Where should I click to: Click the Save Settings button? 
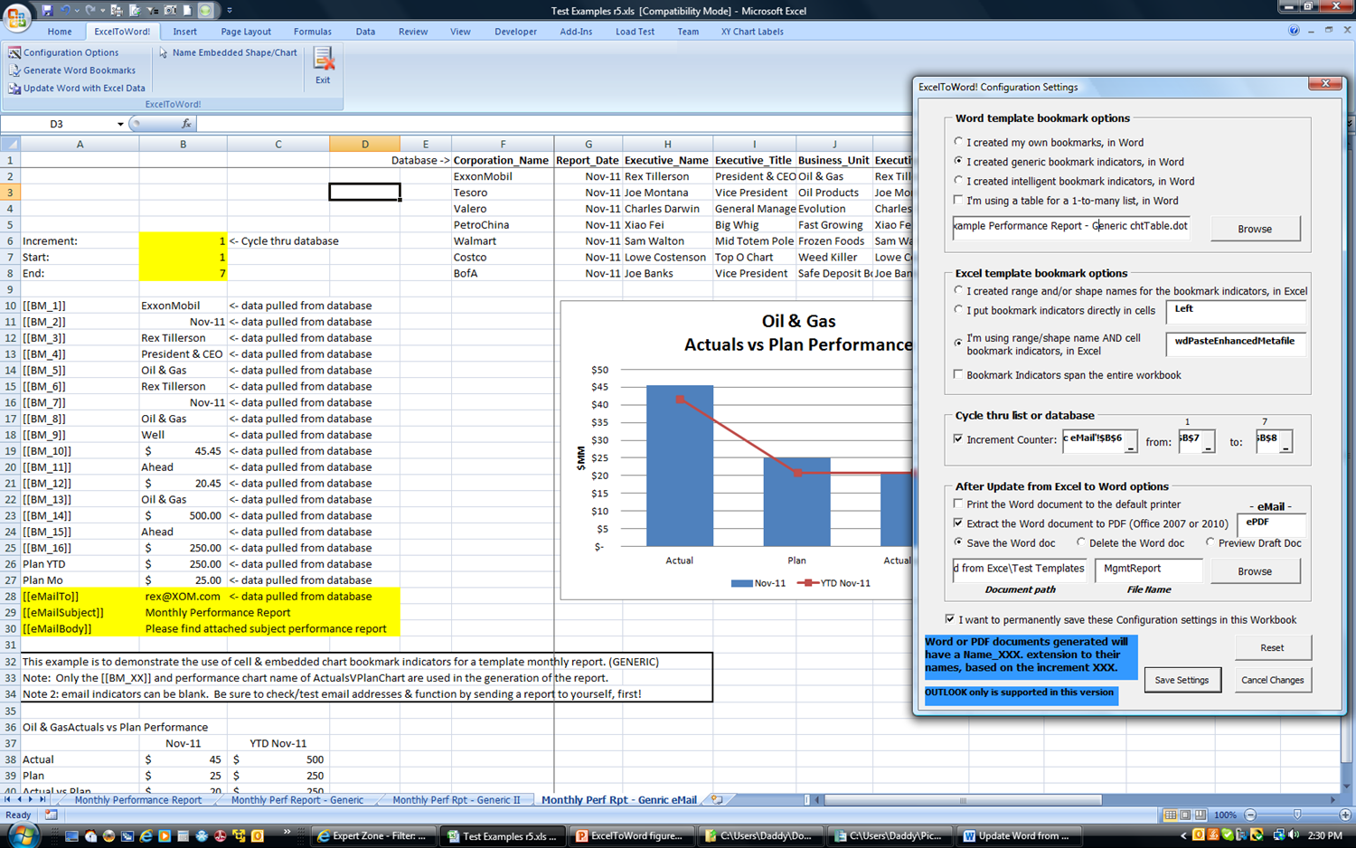pyautogui.click(x=1182, y=680)
